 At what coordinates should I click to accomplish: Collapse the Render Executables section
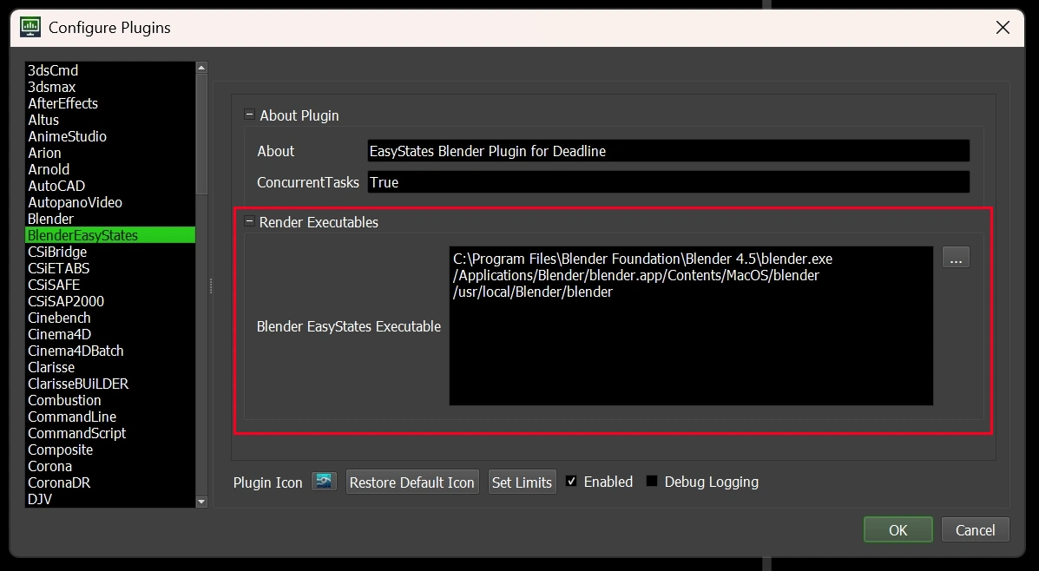point(250,222)
